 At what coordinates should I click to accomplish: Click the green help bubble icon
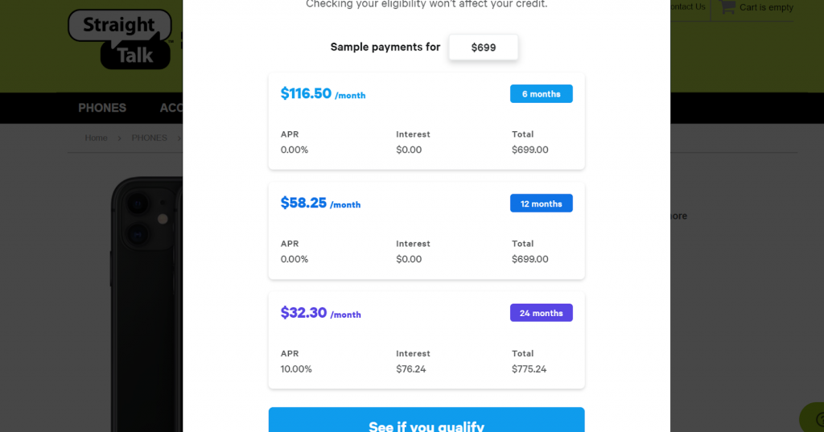point(813,418)
